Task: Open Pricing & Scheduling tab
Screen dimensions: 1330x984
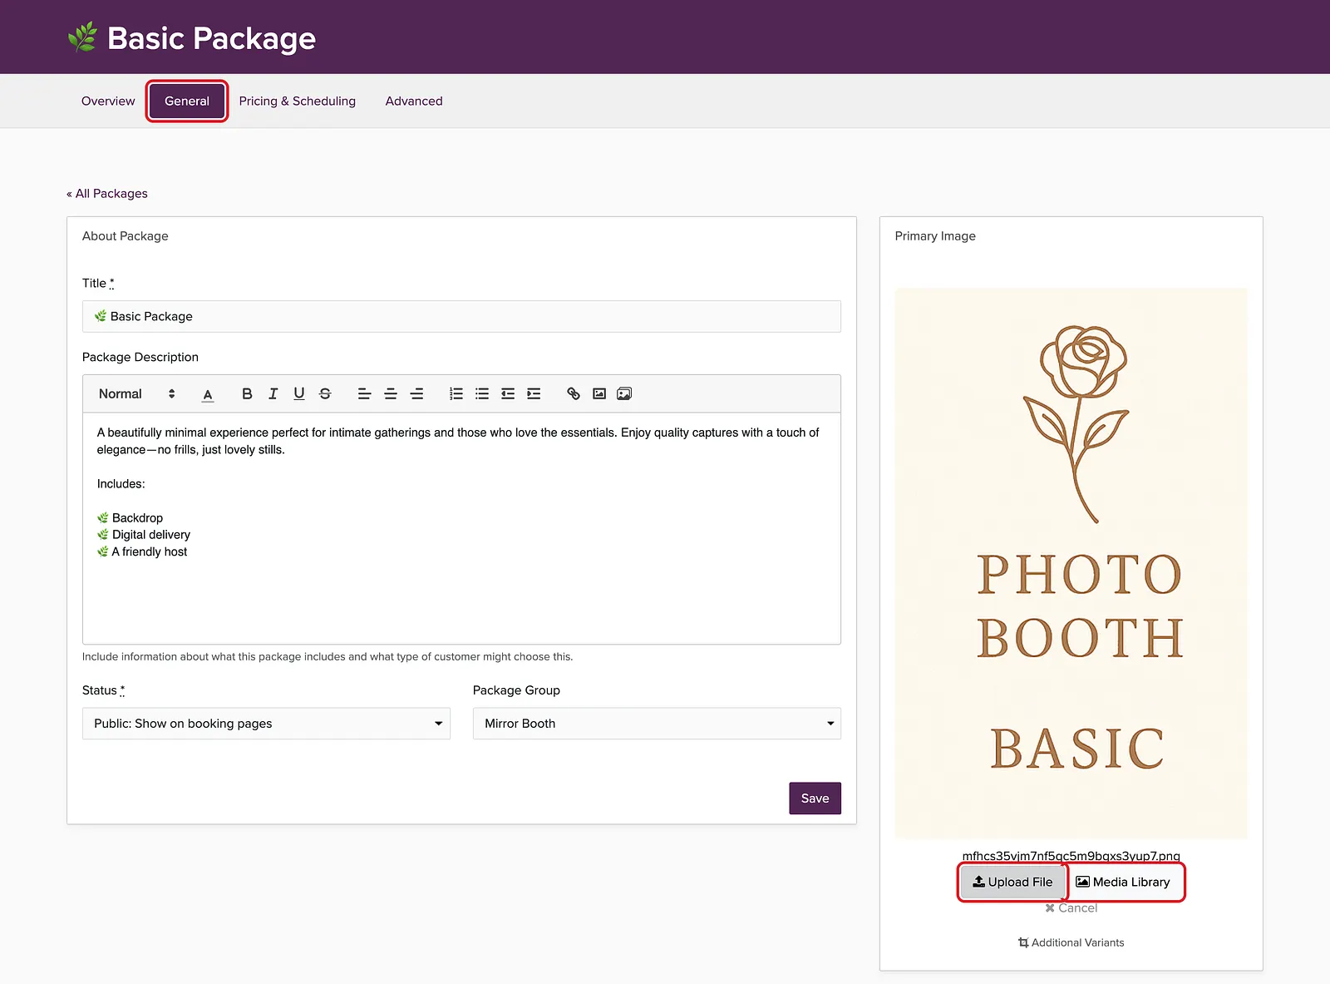Action: [298, 101]
